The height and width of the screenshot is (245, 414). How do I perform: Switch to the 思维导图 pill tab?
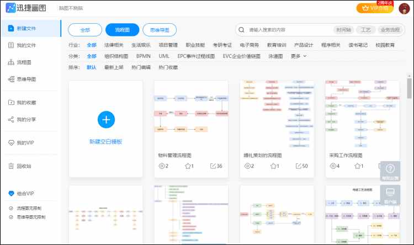160,30
